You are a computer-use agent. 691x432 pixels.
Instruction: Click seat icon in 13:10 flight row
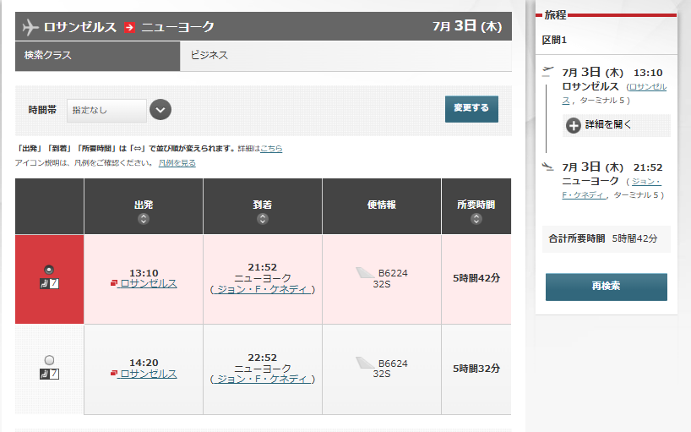tap(49, 283)
